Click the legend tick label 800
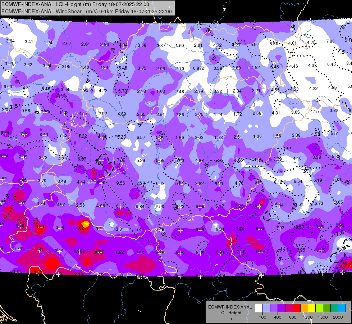 [293, 317]
